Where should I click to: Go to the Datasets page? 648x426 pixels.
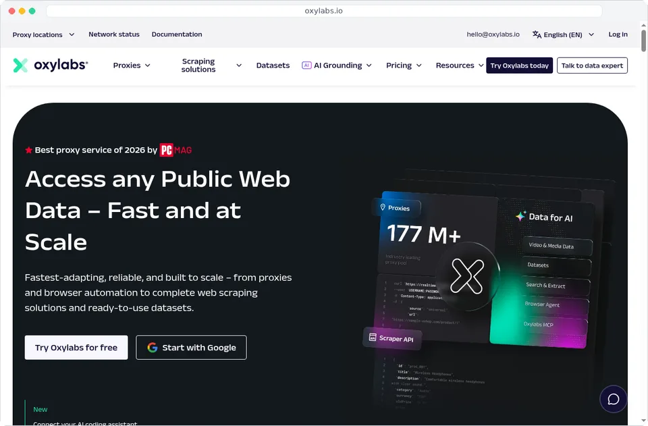click(273, 65)
